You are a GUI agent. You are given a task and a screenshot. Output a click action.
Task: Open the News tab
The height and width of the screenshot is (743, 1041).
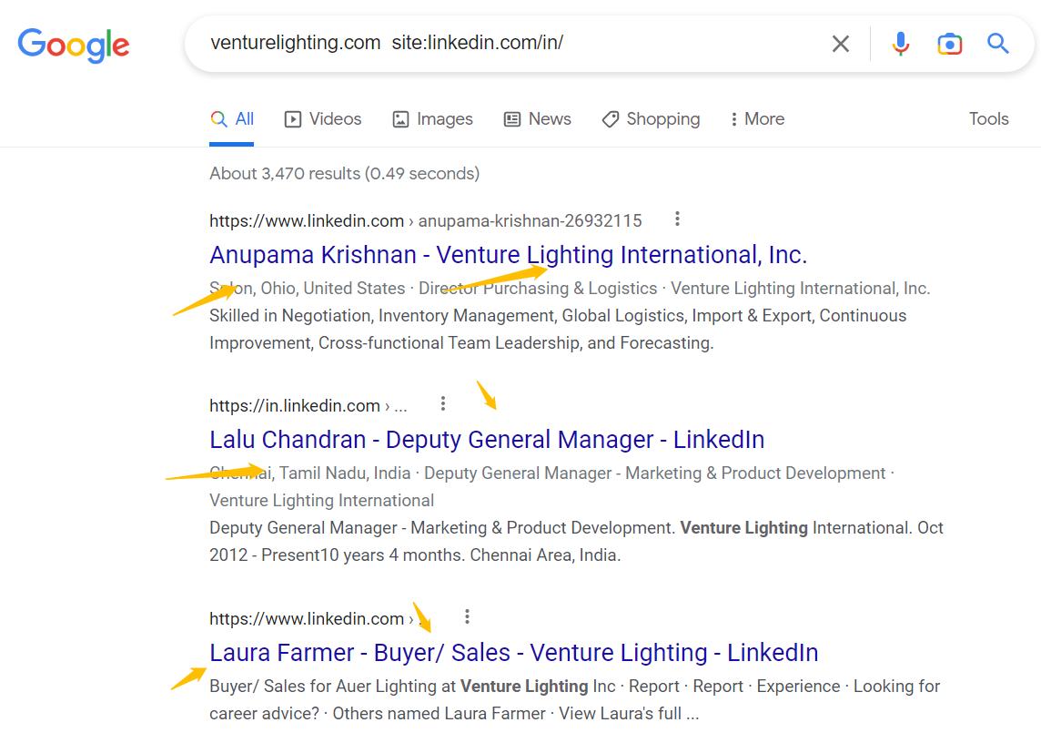[537, 119]
